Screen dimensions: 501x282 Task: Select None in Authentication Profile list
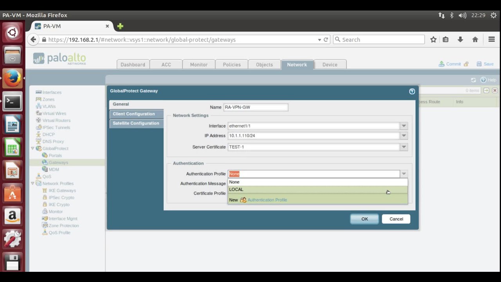coord(317,182)
